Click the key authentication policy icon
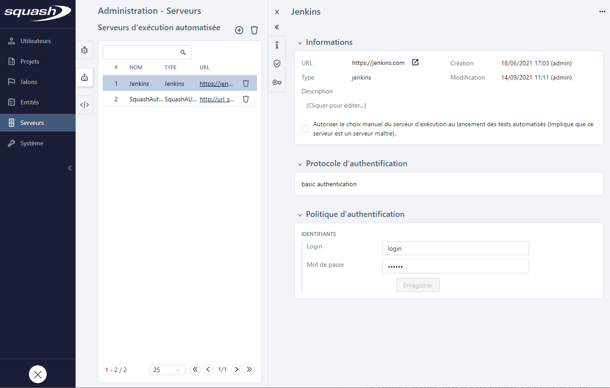 (x=277, y=82)
